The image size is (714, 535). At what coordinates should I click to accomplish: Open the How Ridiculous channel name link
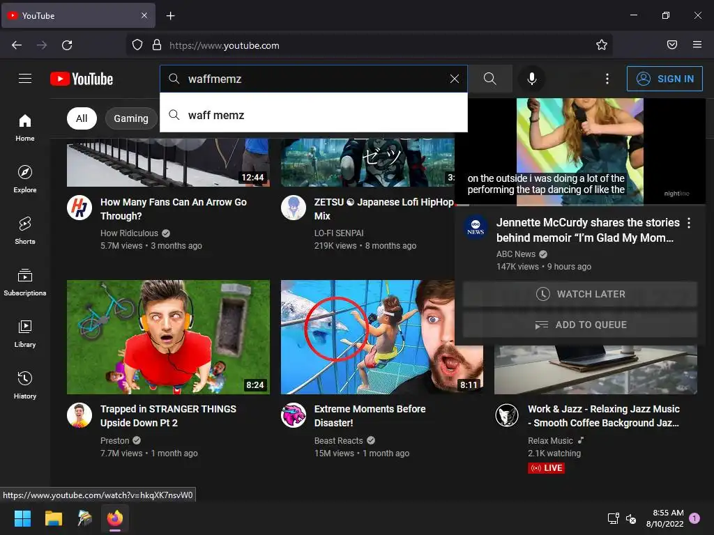[x=129, y=233]
